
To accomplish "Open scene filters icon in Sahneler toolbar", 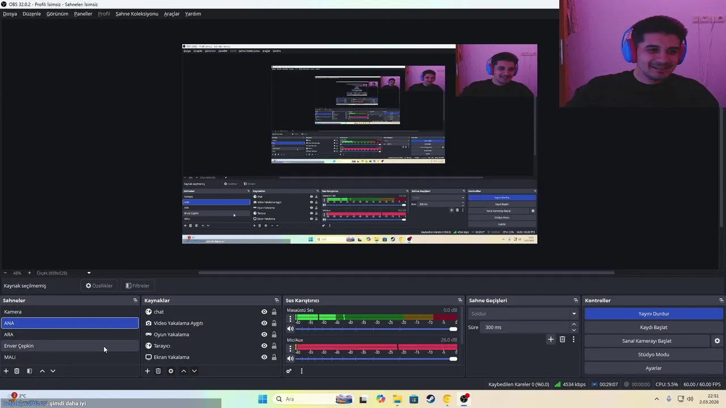I will pos(29,371).
